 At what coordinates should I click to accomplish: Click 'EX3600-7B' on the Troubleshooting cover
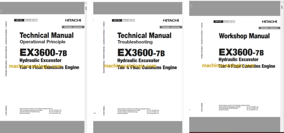(141, 53)
